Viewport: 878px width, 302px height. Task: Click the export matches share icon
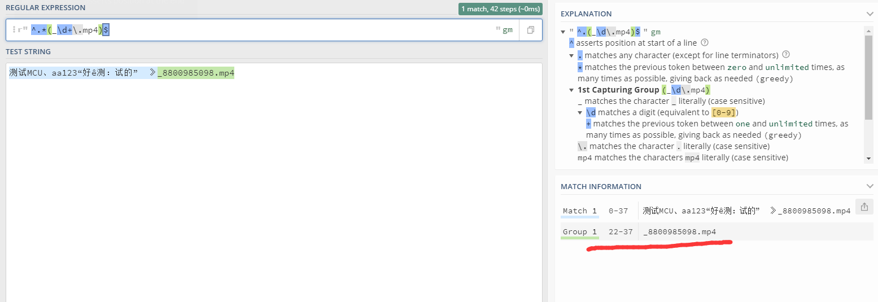click(864, 207)
